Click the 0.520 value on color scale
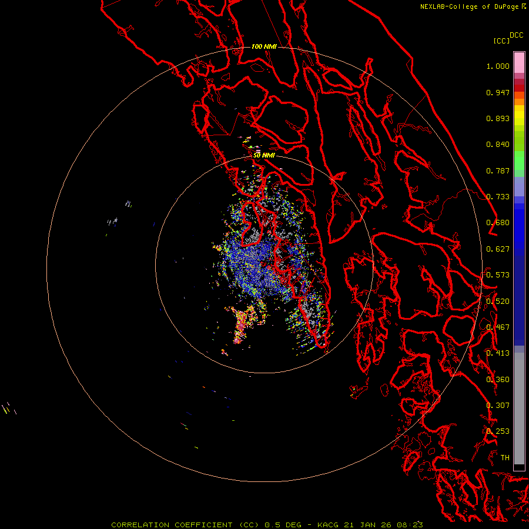The height and width of the screenshot is (529, 529). coord(498,302)
